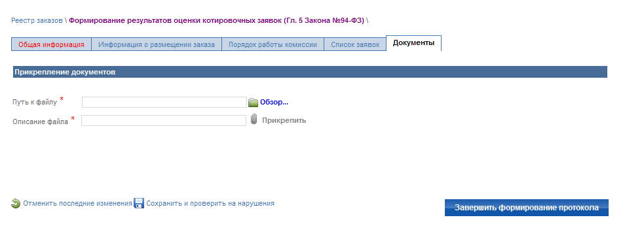Focus the Описание файла input field
The width and height of the screenshot is (625, 241).
[x=164, y=120]
